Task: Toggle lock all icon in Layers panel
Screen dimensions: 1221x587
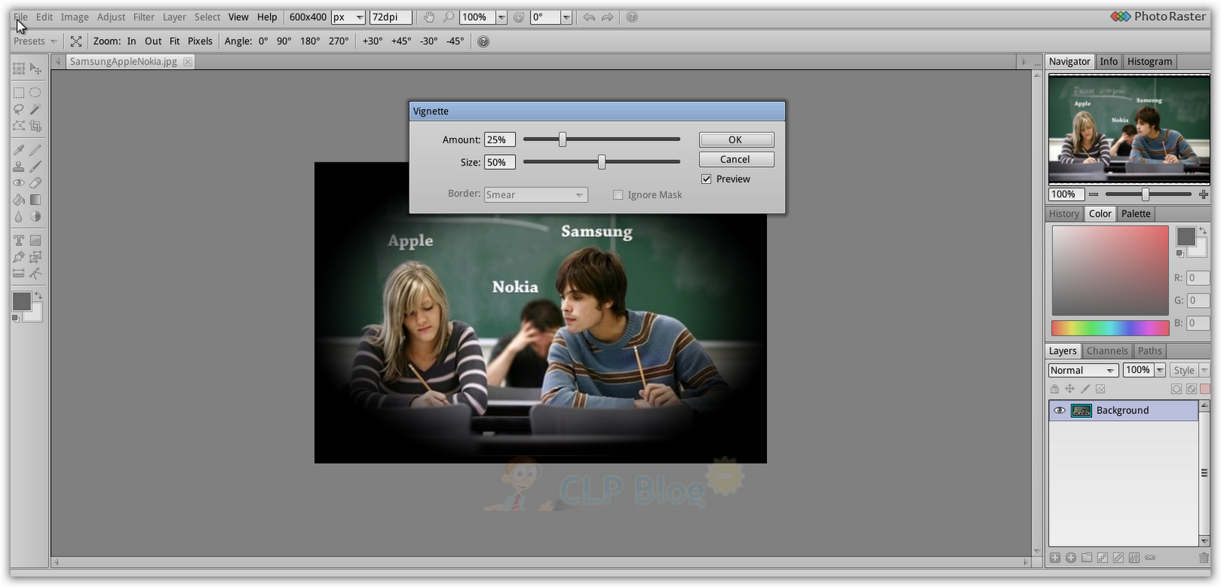Action: point(1055,389)
